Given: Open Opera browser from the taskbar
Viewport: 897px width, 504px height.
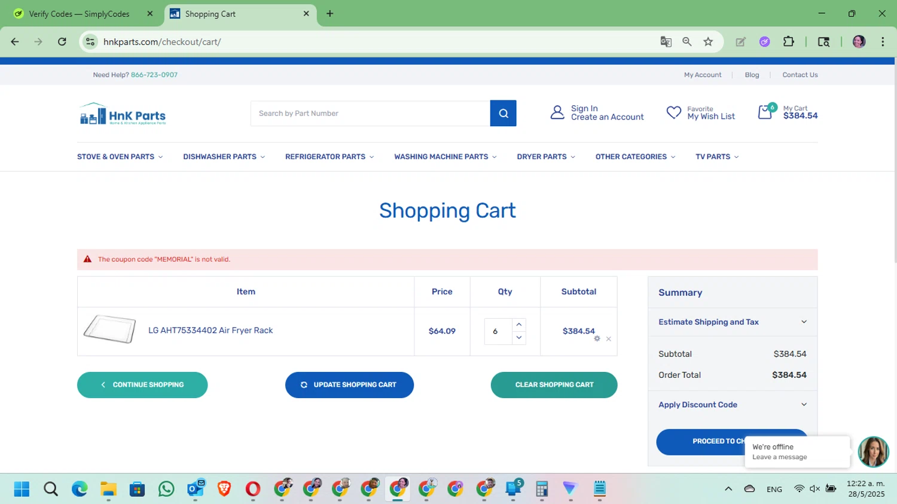Looking at the screenshot, I should click(253, 489).
